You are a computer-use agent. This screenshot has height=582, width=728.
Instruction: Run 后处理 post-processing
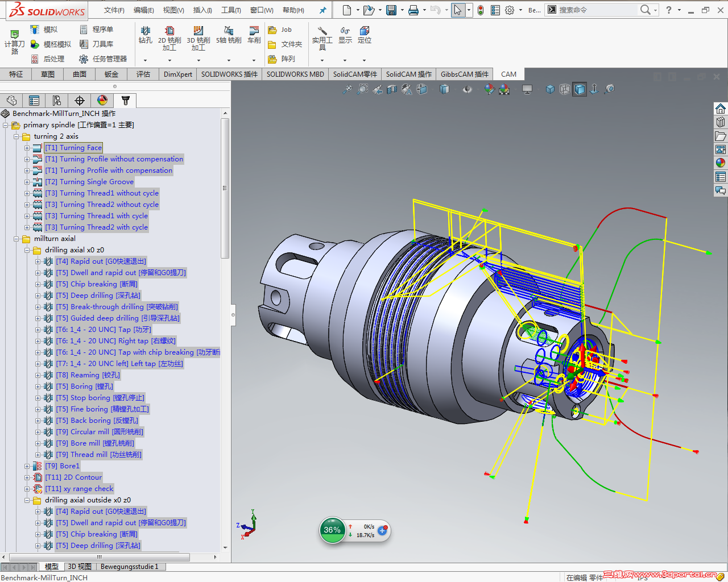(47, 59)
